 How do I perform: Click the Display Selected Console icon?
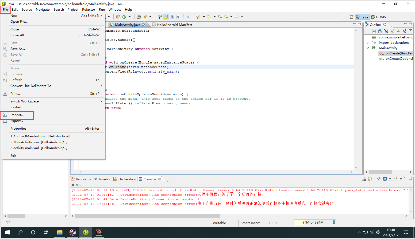385,179
